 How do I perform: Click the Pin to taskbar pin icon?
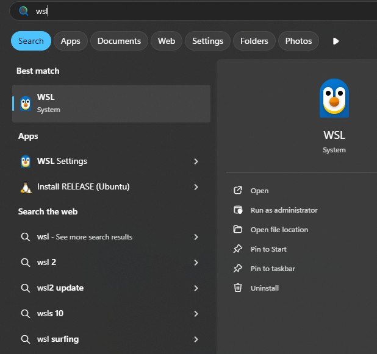pyautogui.click(x=237, y=268)
